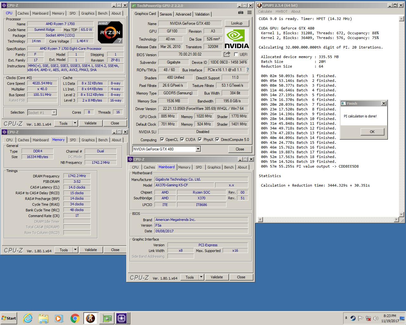406x325 pixels.
Task: Select Bench tab in Mainboard CPU-Z window
Action: pyautogui.click(x=229, y=167)
